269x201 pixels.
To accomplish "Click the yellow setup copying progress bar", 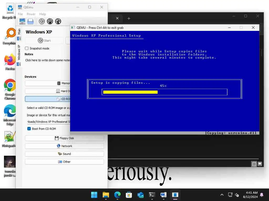I will pyautogui.click(x=130, y=92).
